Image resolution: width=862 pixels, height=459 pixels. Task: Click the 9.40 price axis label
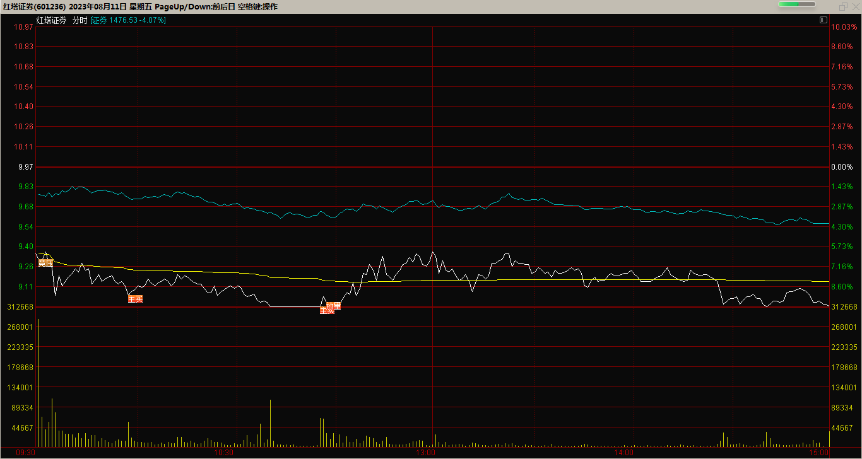[27, 247]
